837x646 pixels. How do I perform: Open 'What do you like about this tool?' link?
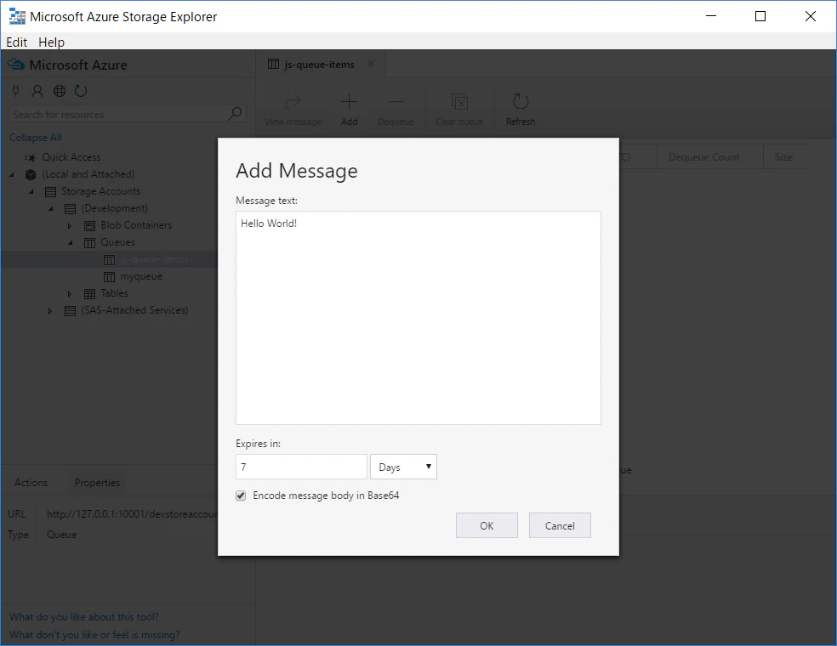click(x=84, y=616)
